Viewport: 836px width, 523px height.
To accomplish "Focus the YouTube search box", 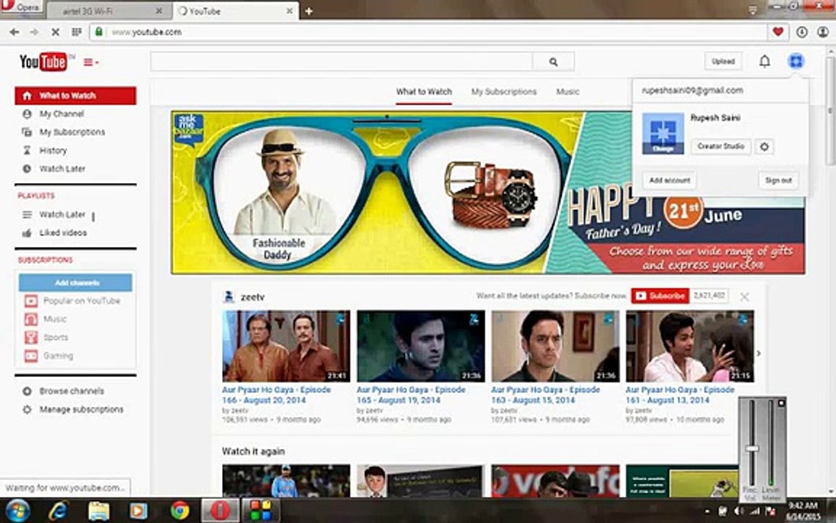I will tap(341, 62).
